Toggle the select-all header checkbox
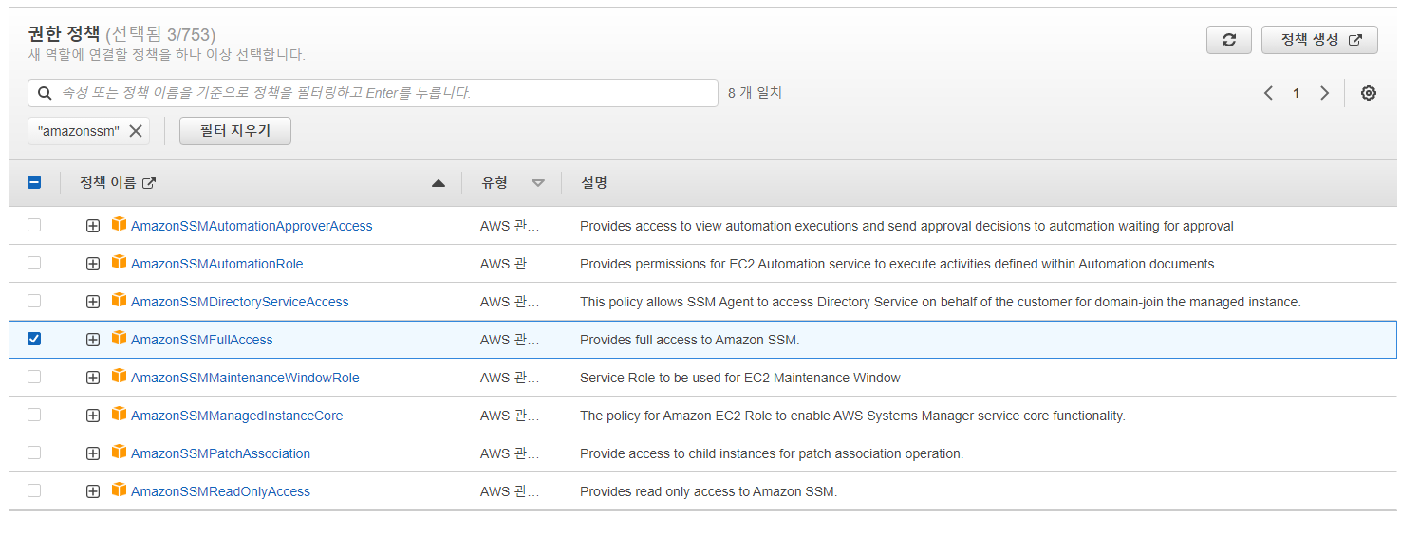The height and width of the screenshot is (536, 1419). tap(34, 183)
